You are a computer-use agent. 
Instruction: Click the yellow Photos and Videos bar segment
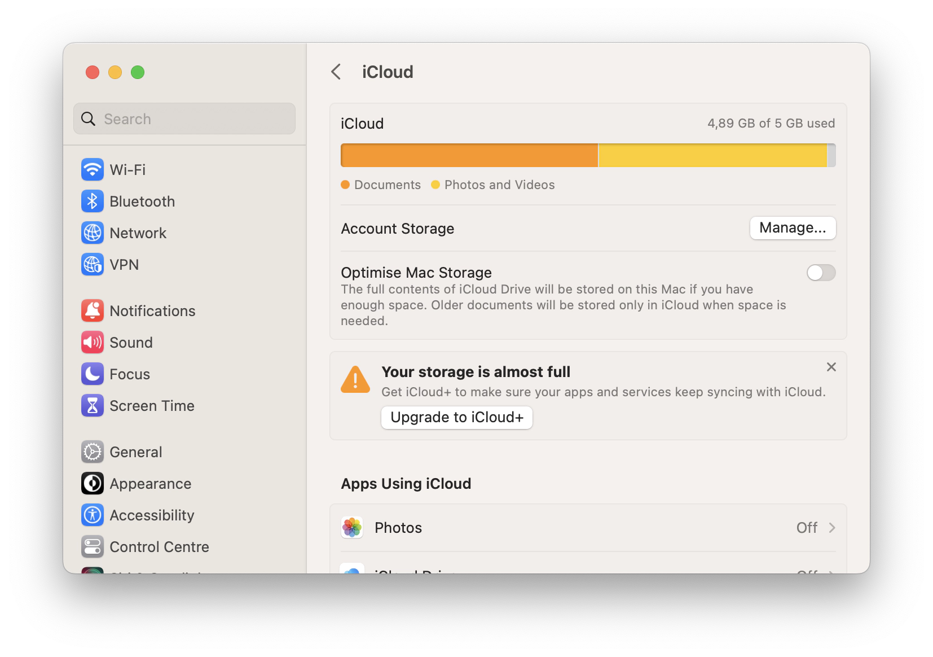[x=712, y=155]
